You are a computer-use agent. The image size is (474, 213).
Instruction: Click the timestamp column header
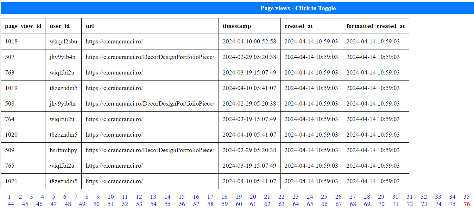pos(237,26)
